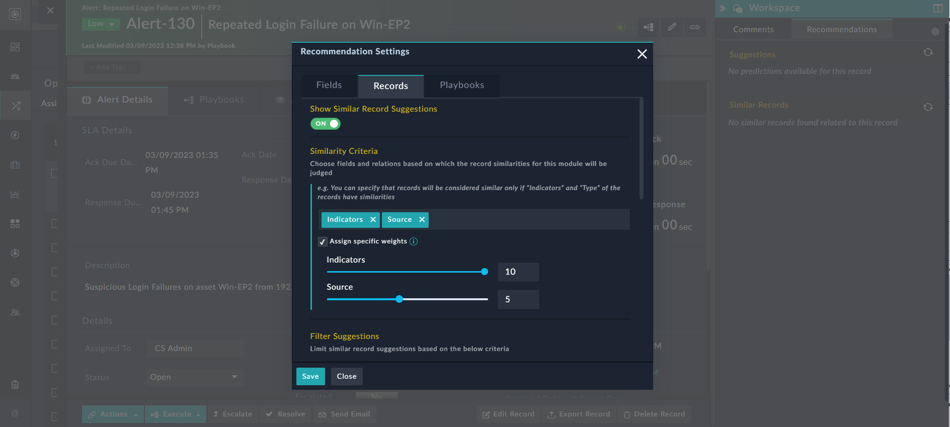This screenshot has width=950, height=427.
Task: Click Delete Record
Action: pyautogui.click(x=655, y=414)
